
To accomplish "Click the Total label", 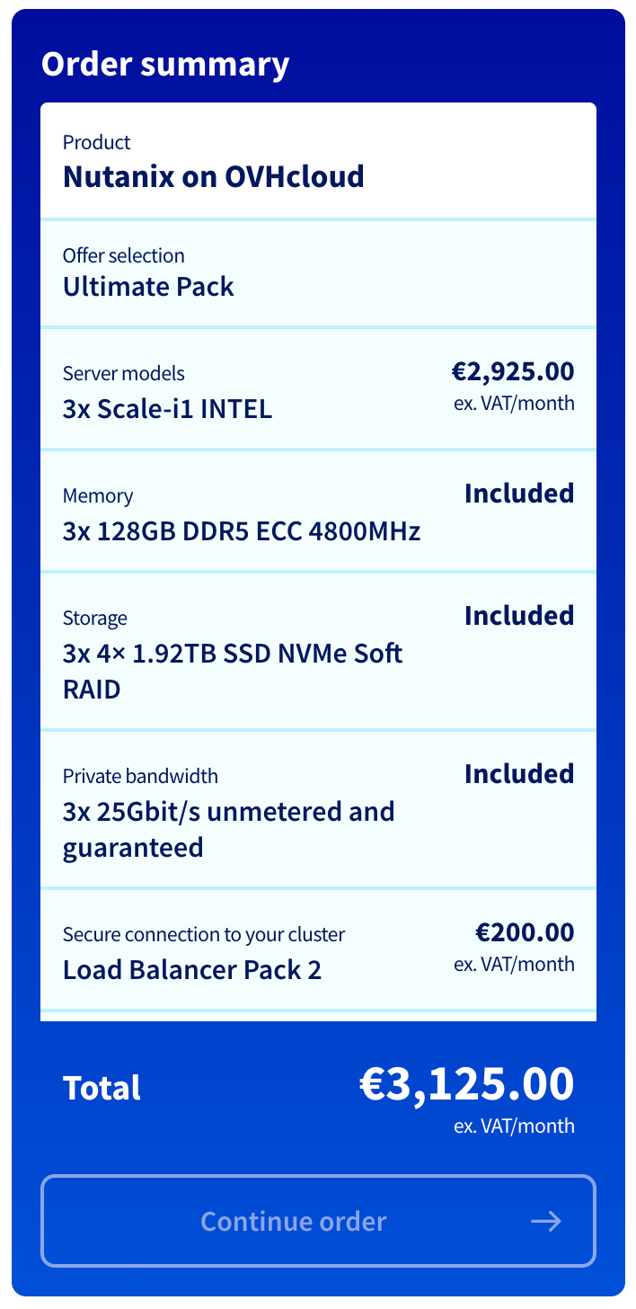I will (102, 1088).
